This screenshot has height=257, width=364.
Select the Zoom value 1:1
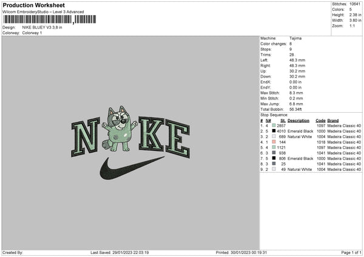(x=352, y=25)
